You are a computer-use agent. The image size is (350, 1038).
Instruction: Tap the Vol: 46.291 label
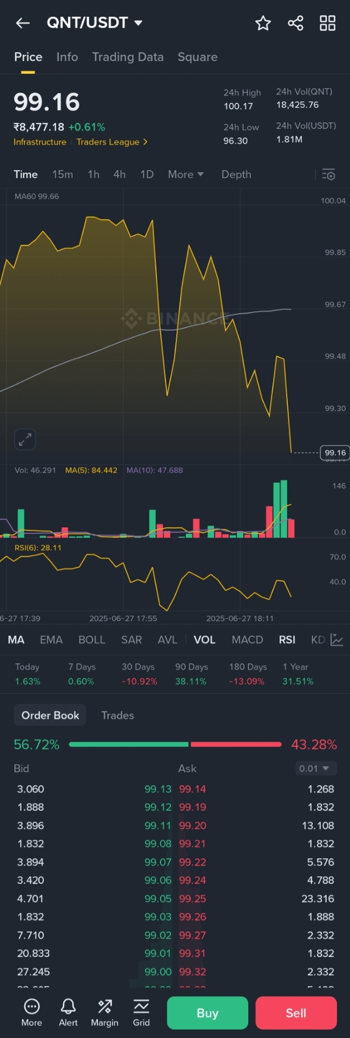(35, 470)
